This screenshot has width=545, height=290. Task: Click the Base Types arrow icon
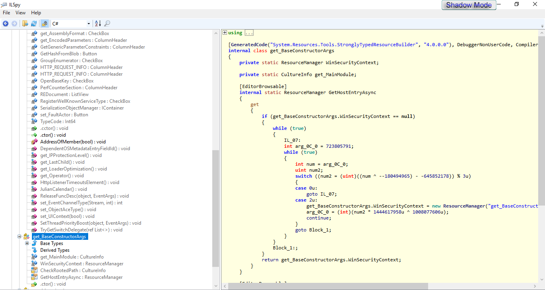point(34,243)
